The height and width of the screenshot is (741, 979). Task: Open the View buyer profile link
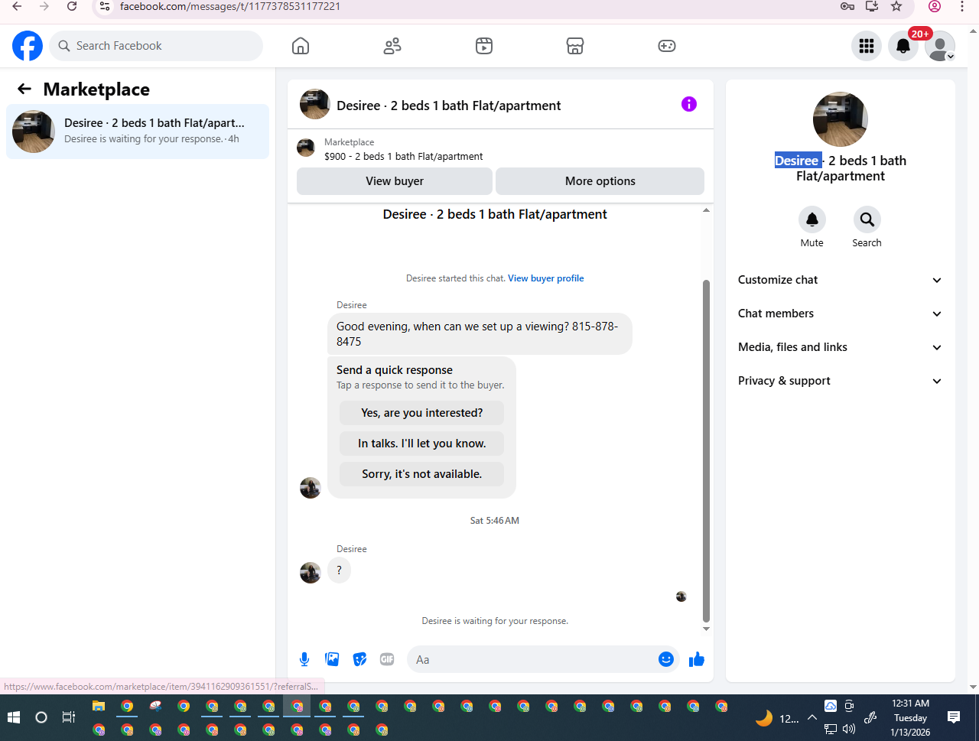[x=546, y=278]
